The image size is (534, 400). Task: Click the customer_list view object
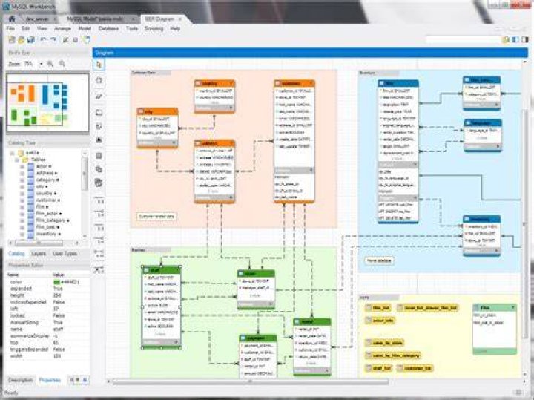click(x=415, y=368)
